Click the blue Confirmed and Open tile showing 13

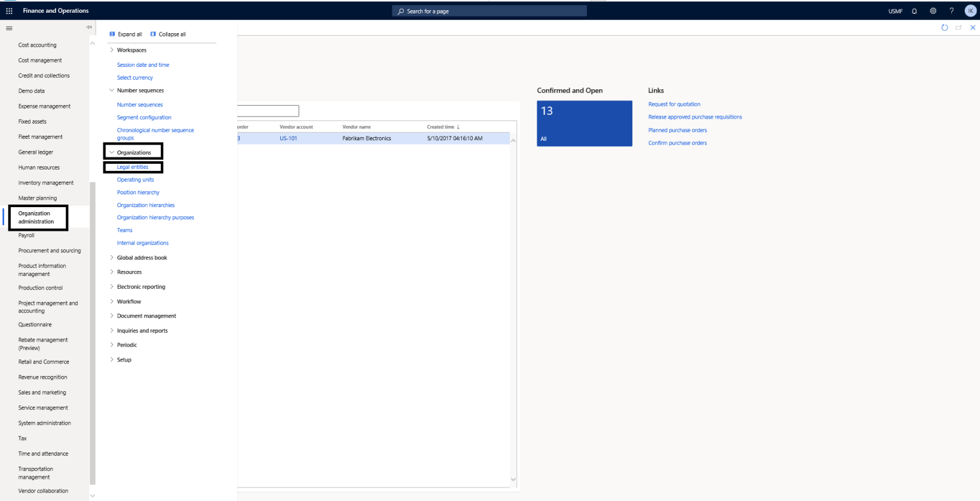(x=584, y=123)
